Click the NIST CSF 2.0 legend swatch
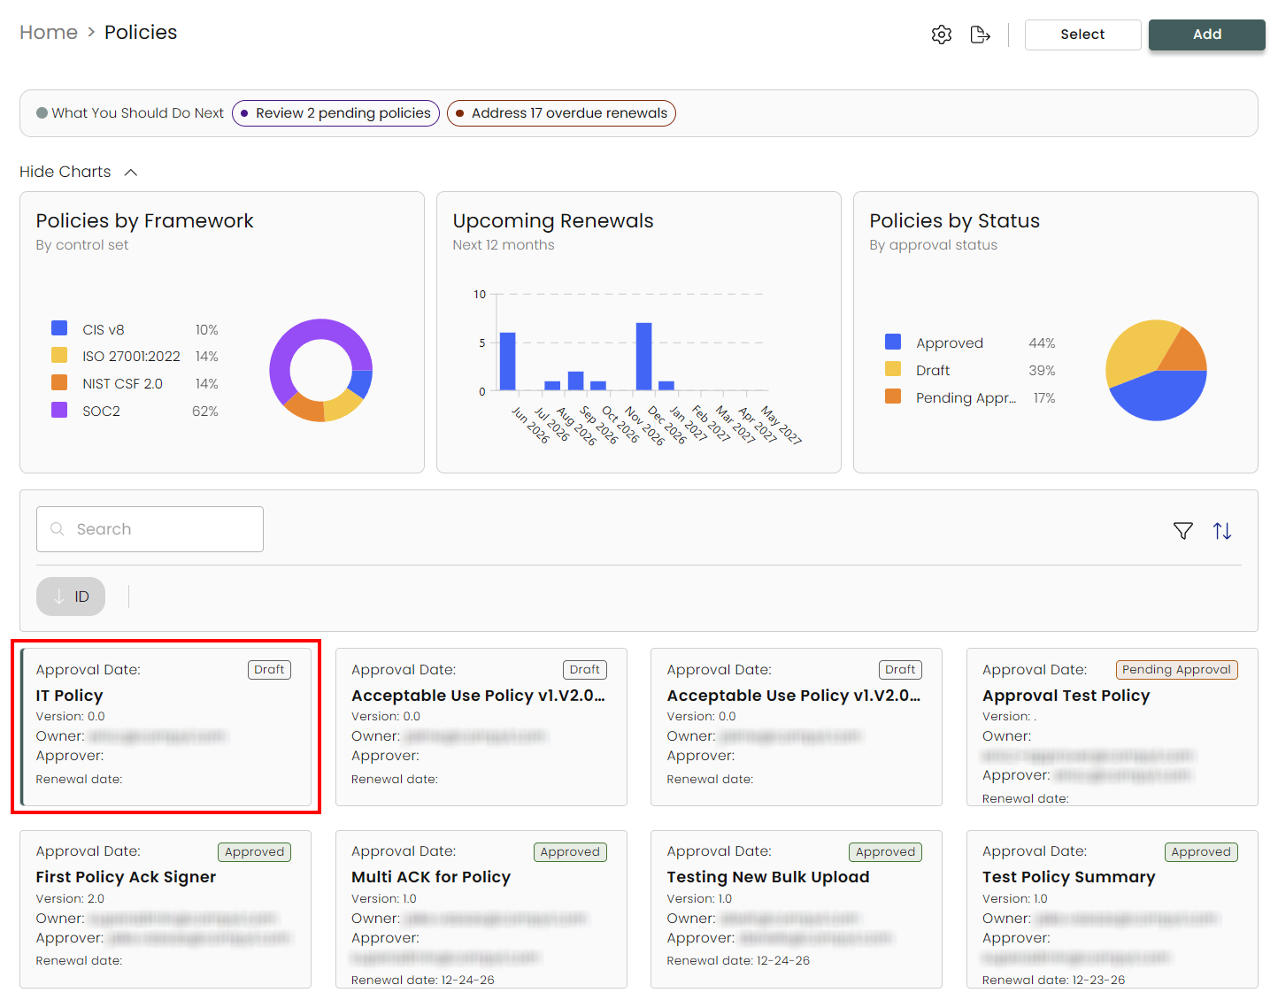Image resolution: width=1278 pixels, height=1008 pixels. (x=59, y=382)
